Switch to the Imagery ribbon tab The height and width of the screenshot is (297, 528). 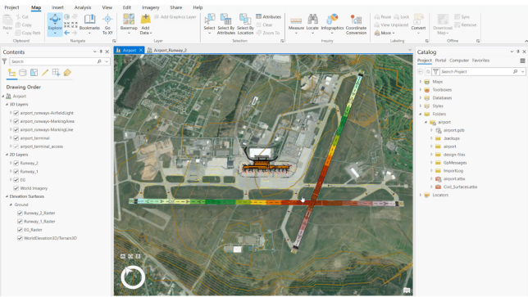[x=151, y=7]
